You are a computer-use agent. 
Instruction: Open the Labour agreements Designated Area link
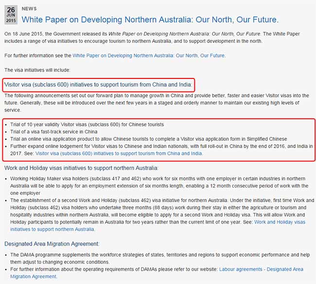point(157,273)
